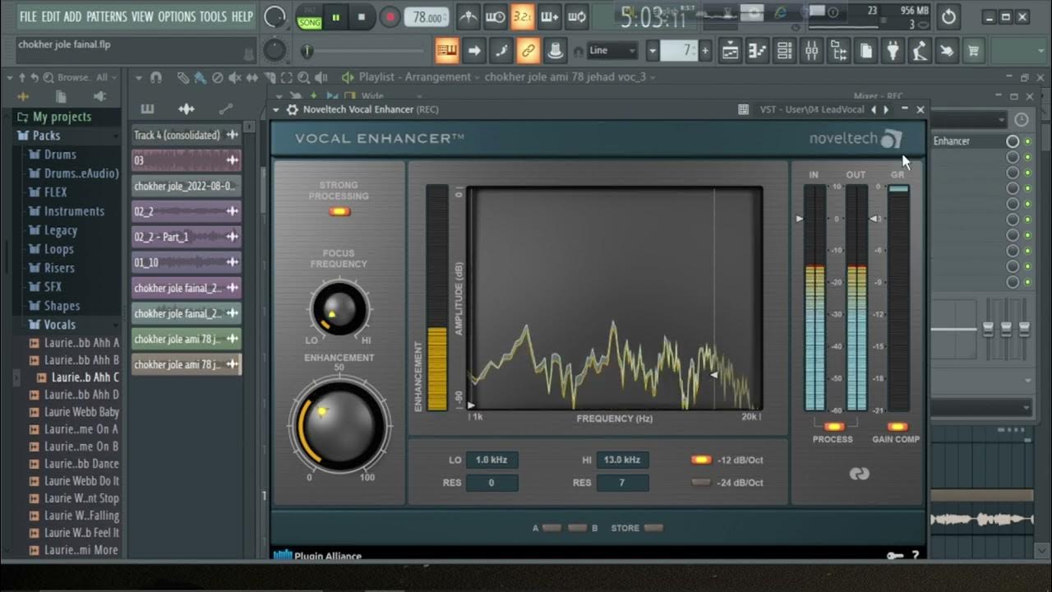Toggle the PROCESS button
The width and height of the screenshot is (1052, 592).
click(833, 427)
